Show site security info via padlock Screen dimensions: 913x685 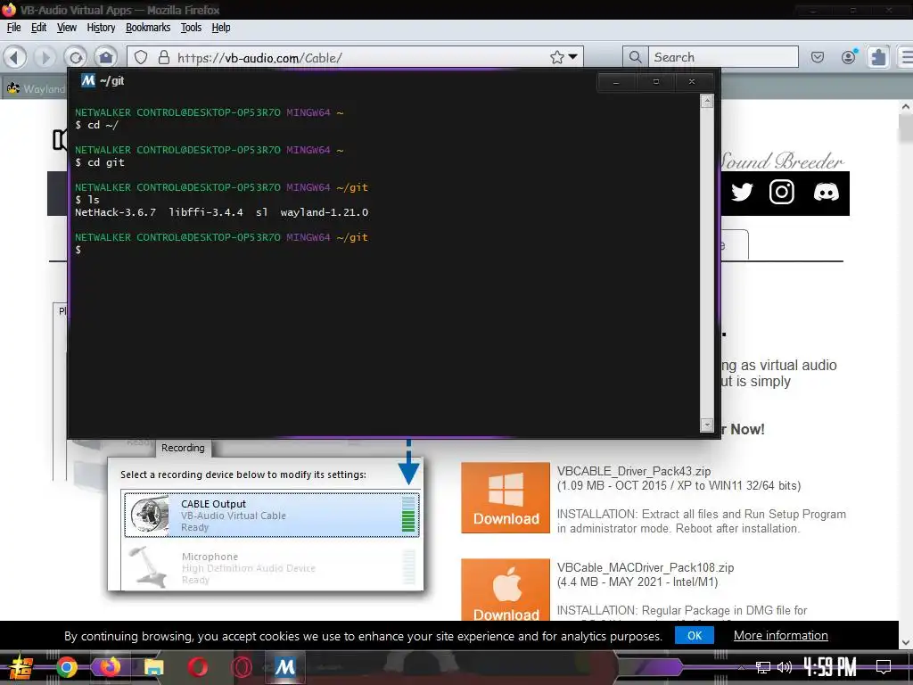(164, 57)
